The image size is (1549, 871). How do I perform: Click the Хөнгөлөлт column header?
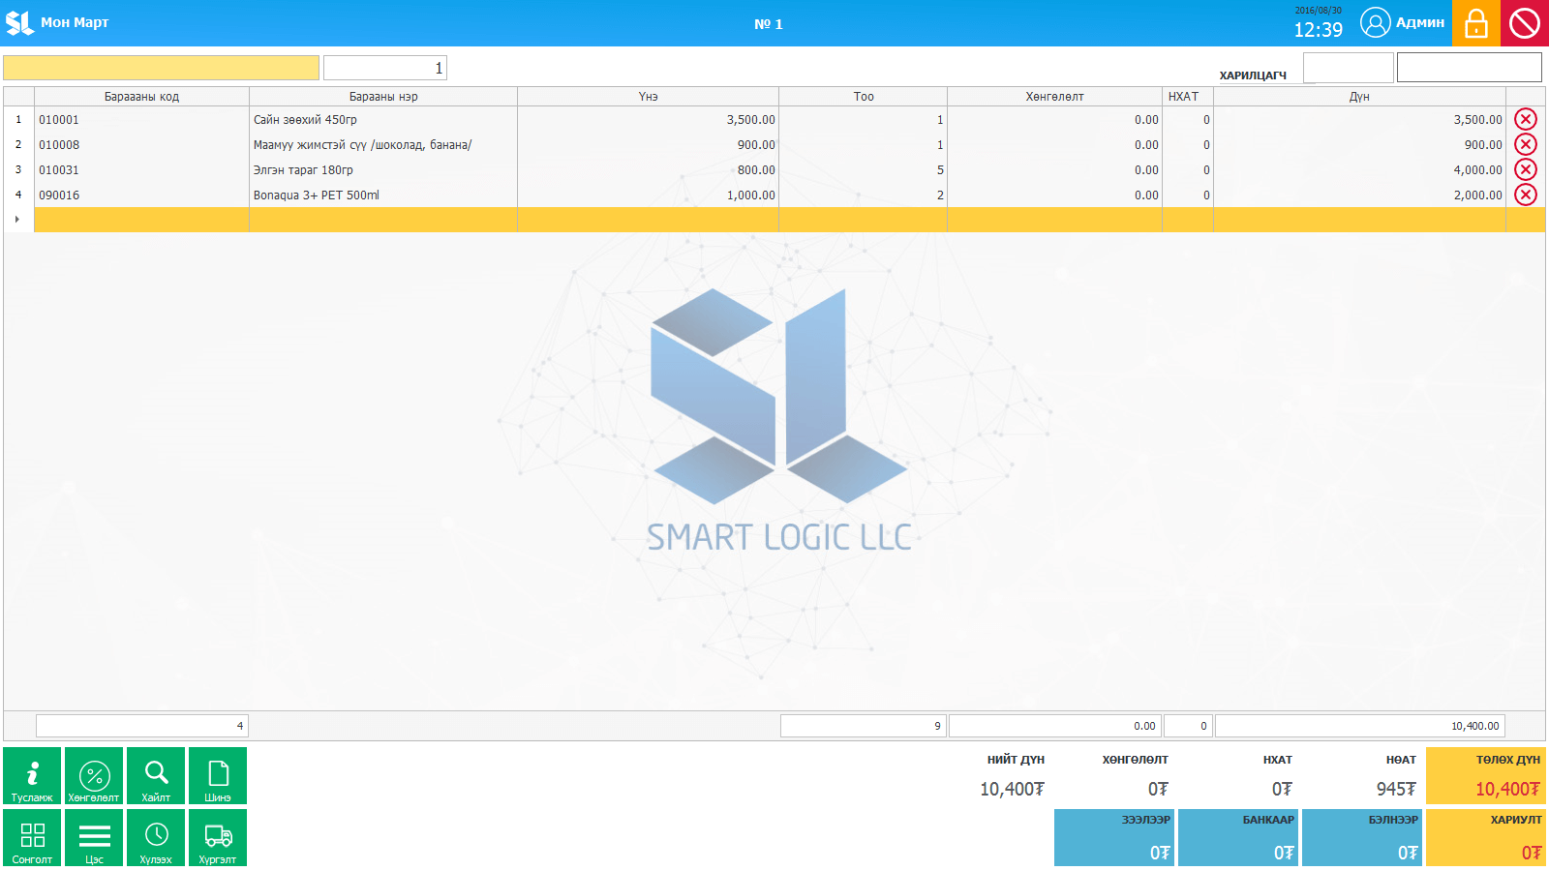click(x=1054, y=97)
